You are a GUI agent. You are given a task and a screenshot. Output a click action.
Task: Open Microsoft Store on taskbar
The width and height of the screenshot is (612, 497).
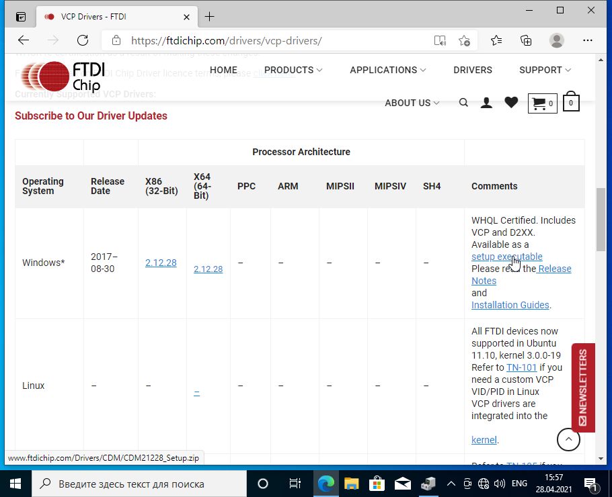click(x=377, y=484)
